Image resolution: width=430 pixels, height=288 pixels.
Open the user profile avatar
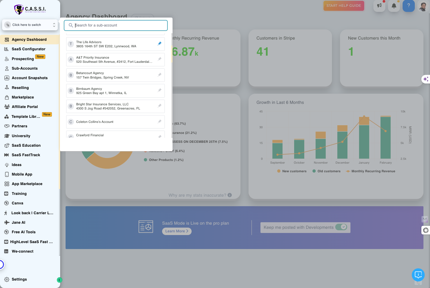pyautogui.click(x=423, y=6)
